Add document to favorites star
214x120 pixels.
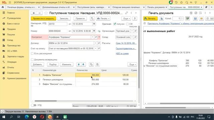point(46,13)
